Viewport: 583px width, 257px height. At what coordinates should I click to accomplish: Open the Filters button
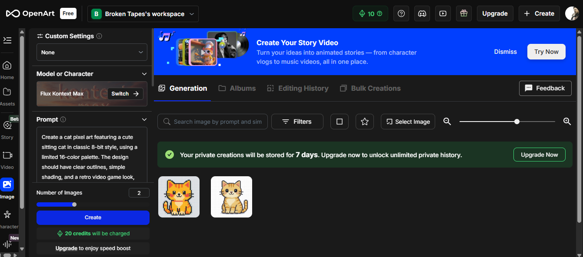tap(297, 122)
